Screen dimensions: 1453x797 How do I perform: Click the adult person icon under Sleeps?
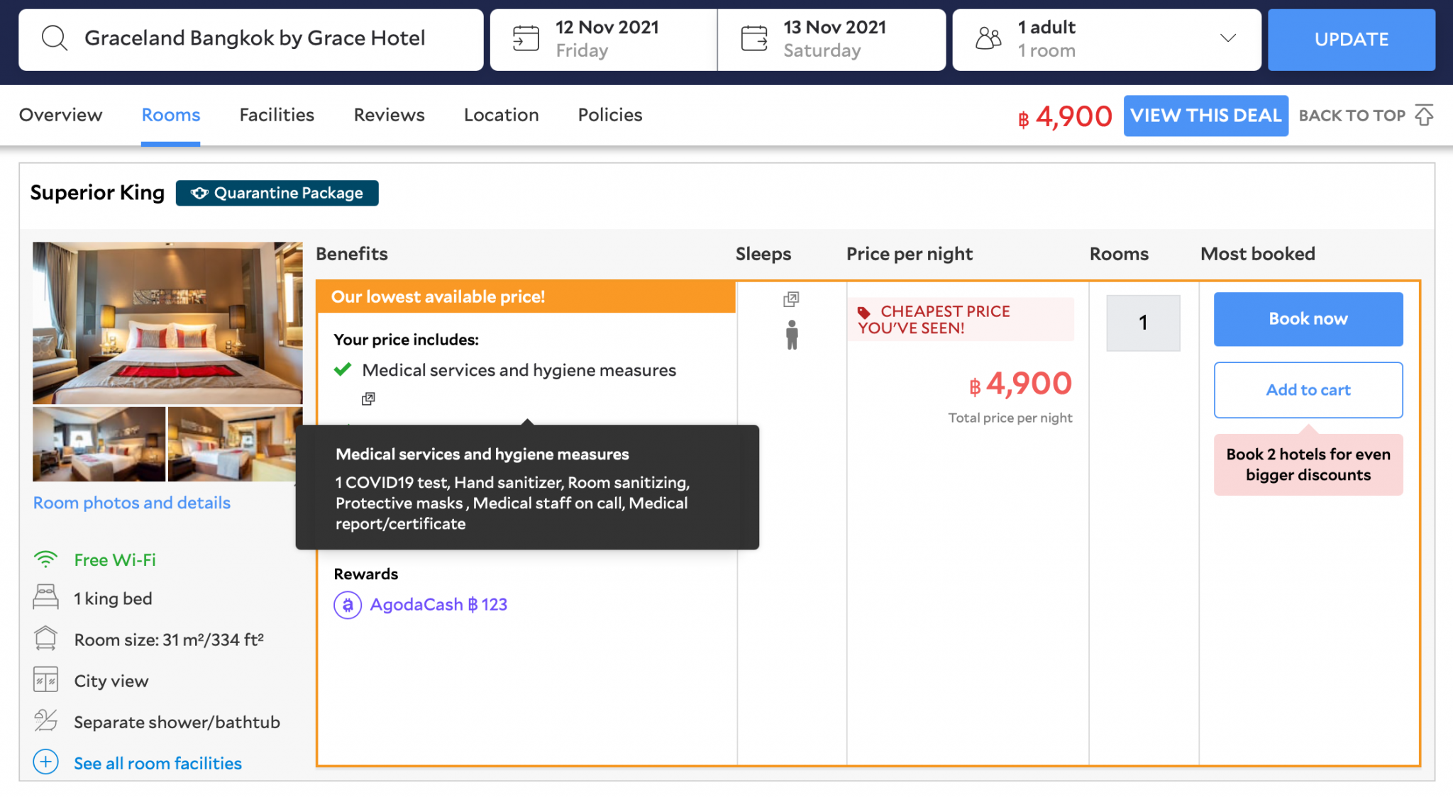pos(792,335)
